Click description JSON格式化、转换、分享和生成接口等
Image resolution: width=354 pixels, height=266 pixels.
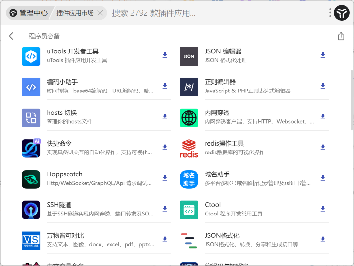tap(251, 245)
